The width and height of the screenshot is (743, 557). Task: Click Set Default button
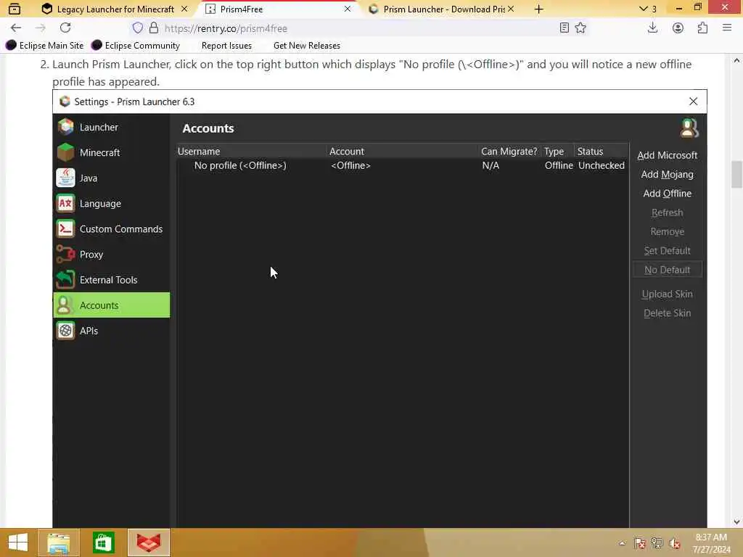coord(668,250)
